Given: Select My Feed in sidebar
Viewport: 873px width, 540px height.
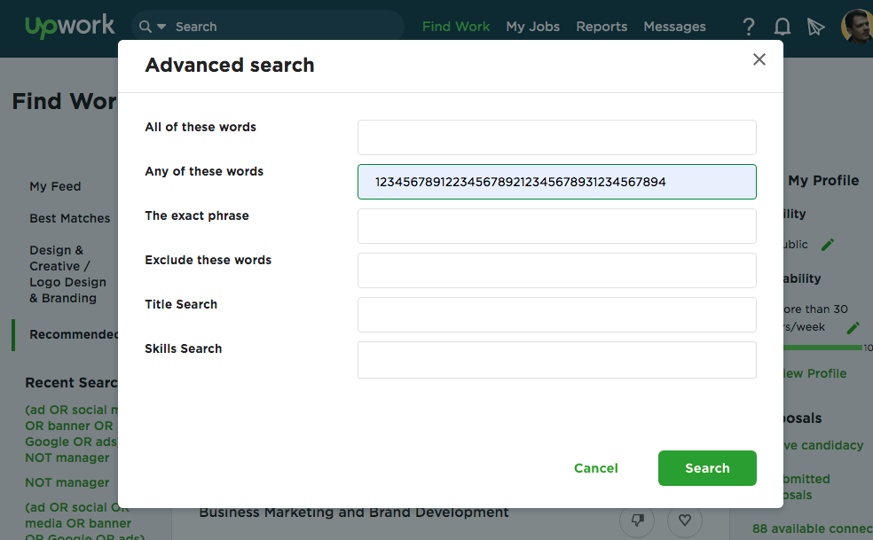Looking at the screenshot, I should click(x=55, y=186).
